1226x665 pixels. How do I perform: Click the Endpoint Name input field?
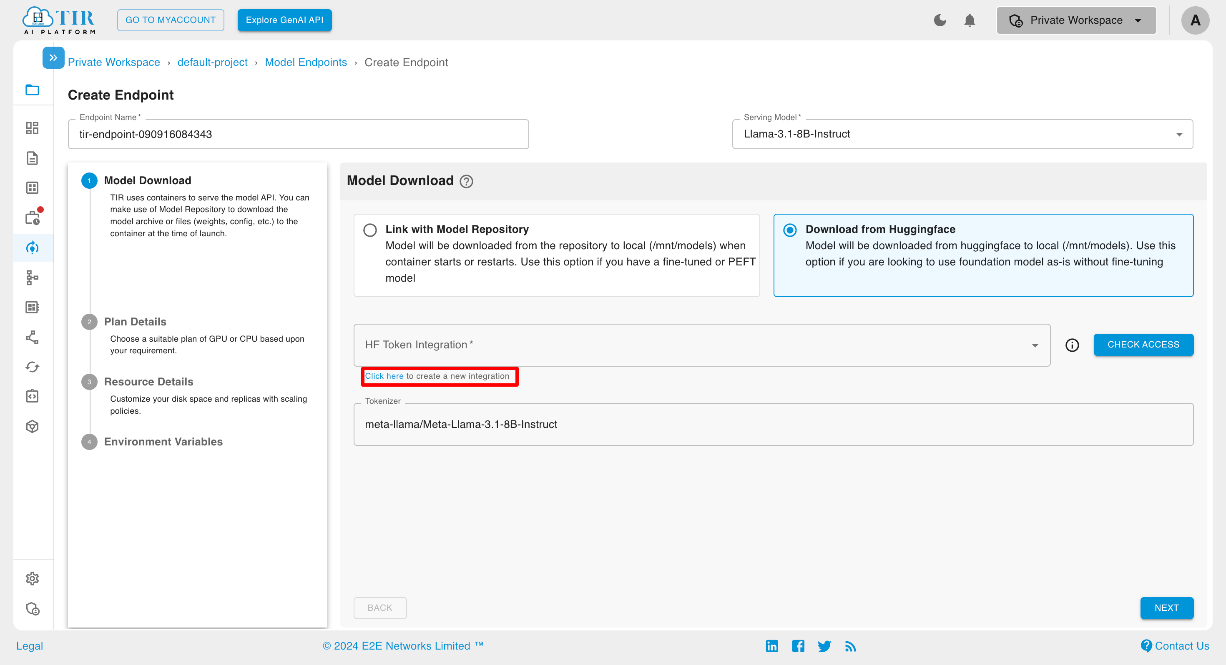(297, 133)
